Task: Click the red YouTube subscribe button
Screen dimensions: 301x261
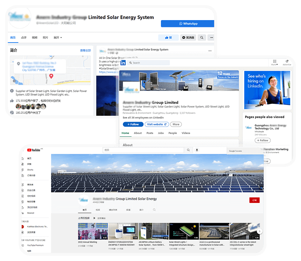Action: tap(254, 200)
